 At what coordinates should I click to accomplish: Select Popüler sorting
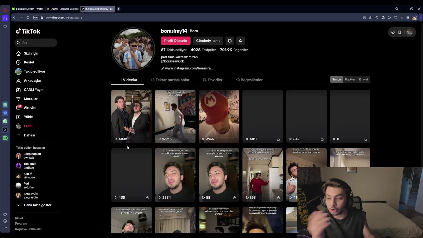click(x=350, y=79)
